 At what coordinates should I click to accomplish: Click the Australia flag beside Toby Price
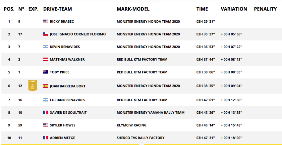[x=45, y=72]
